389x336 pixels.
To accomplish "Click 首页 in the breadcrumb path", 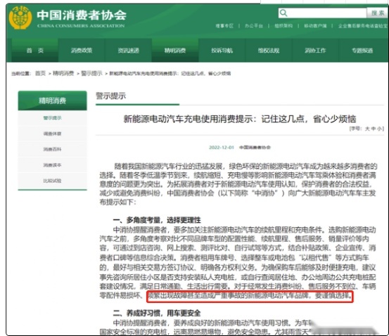I will (40, 73).
